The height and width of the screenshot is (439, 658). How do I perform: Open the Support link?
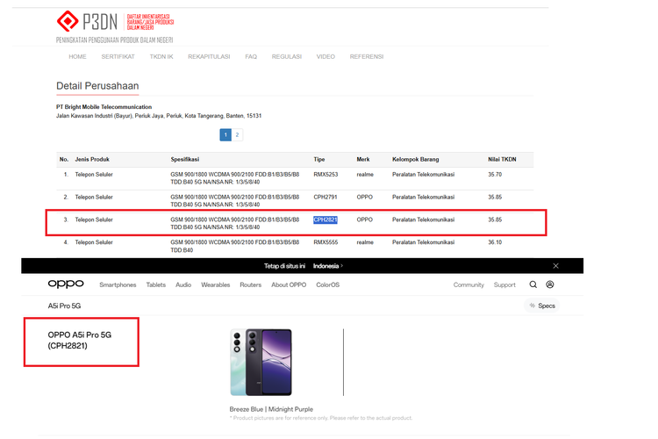coord(504,284)
